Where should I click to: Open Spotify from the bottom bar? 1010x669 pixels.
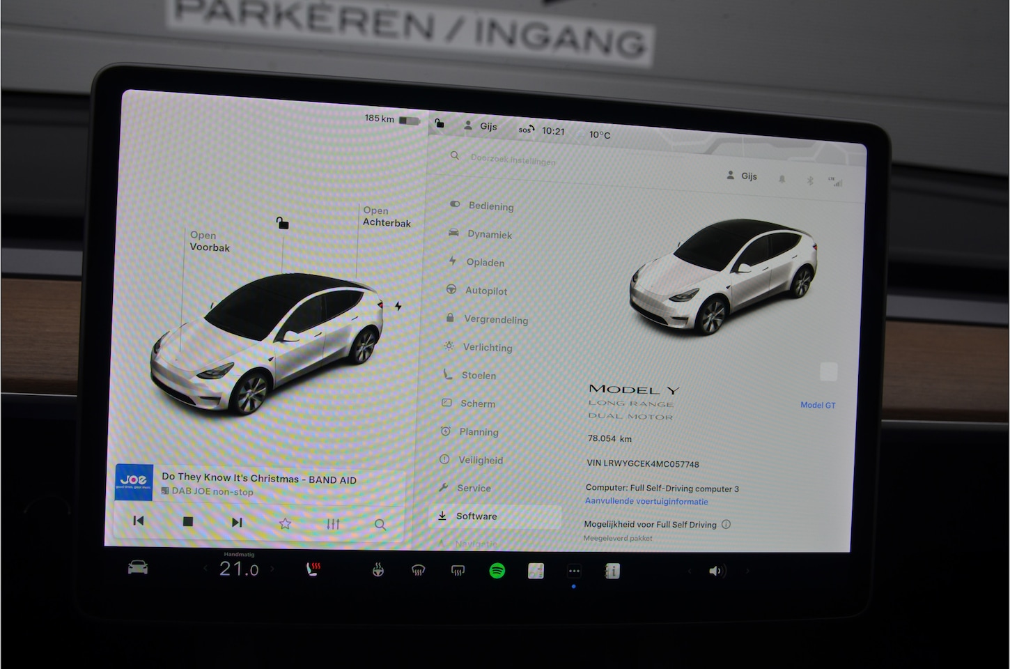click(497, 571)
